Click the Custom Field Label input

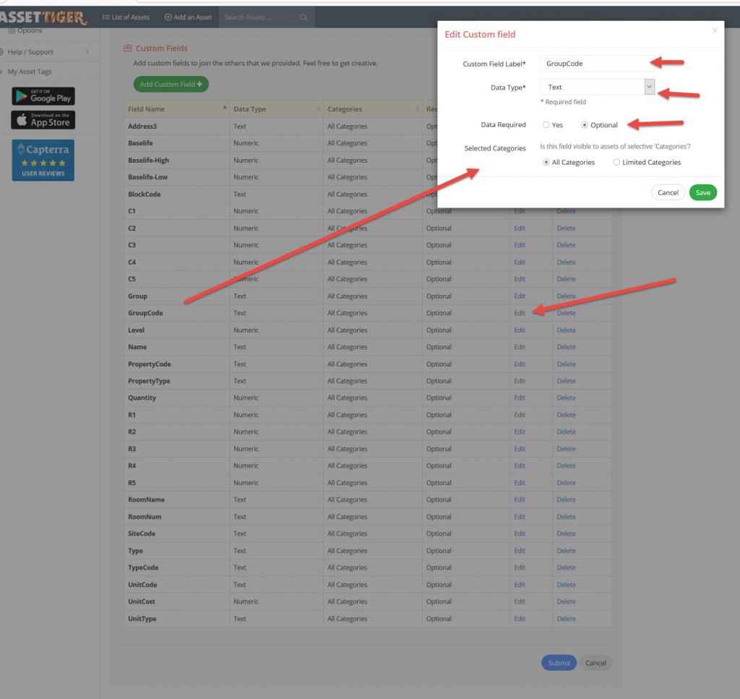597,64
